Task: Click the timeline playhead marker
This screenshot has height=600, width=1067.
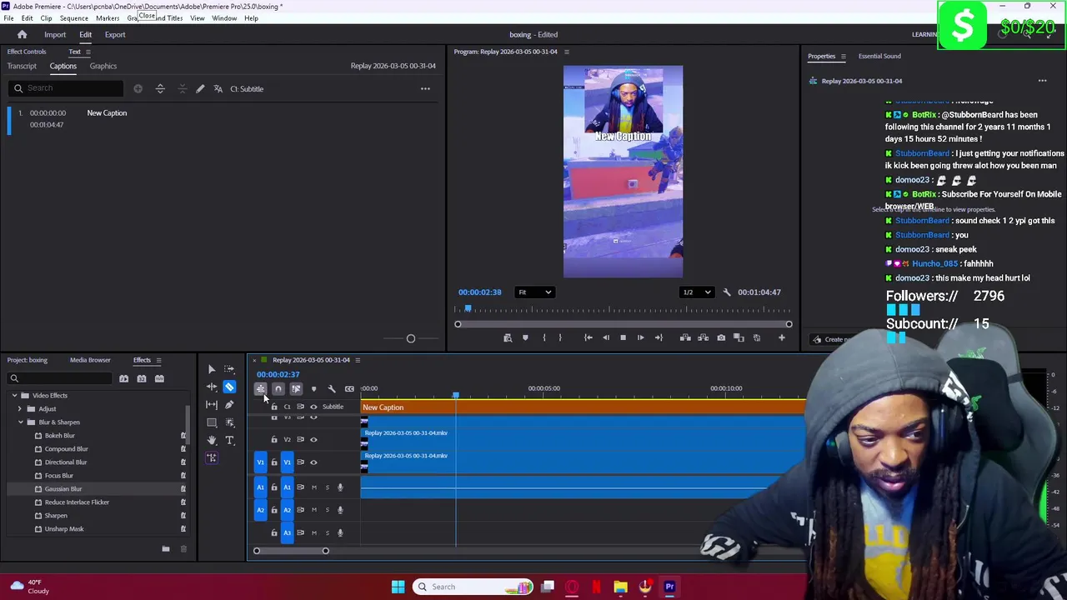Action: point(455,395)
